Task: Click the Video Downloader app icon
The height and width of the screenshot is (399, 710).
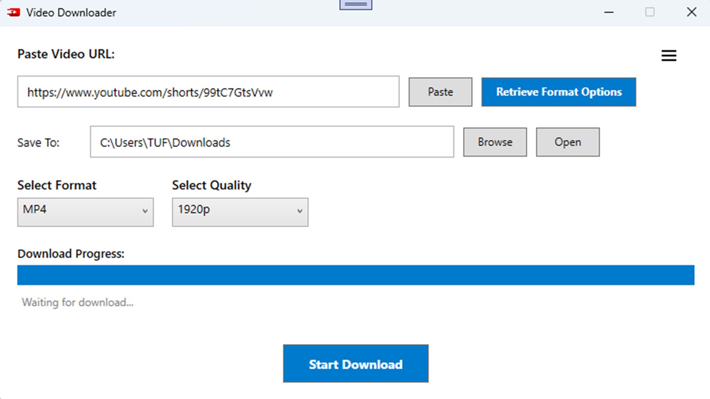Action: (x=14, y=12)
